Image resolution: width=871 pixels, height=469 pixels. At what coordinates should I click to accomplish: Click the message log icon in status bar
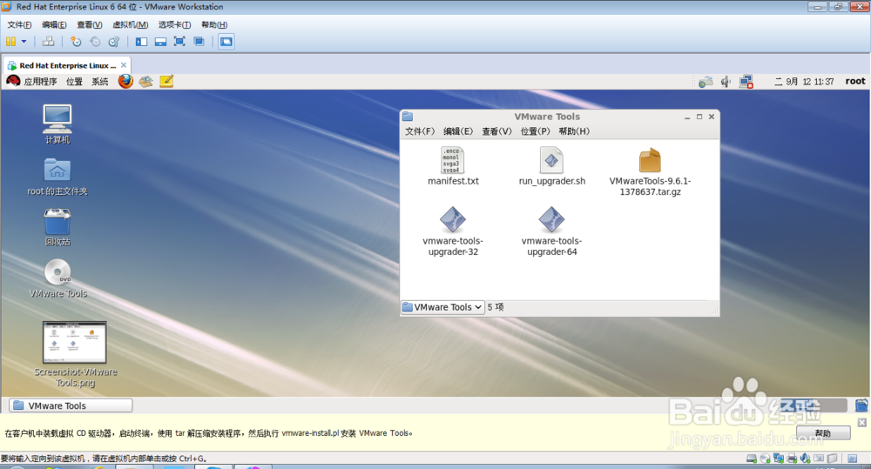[852, 459]
